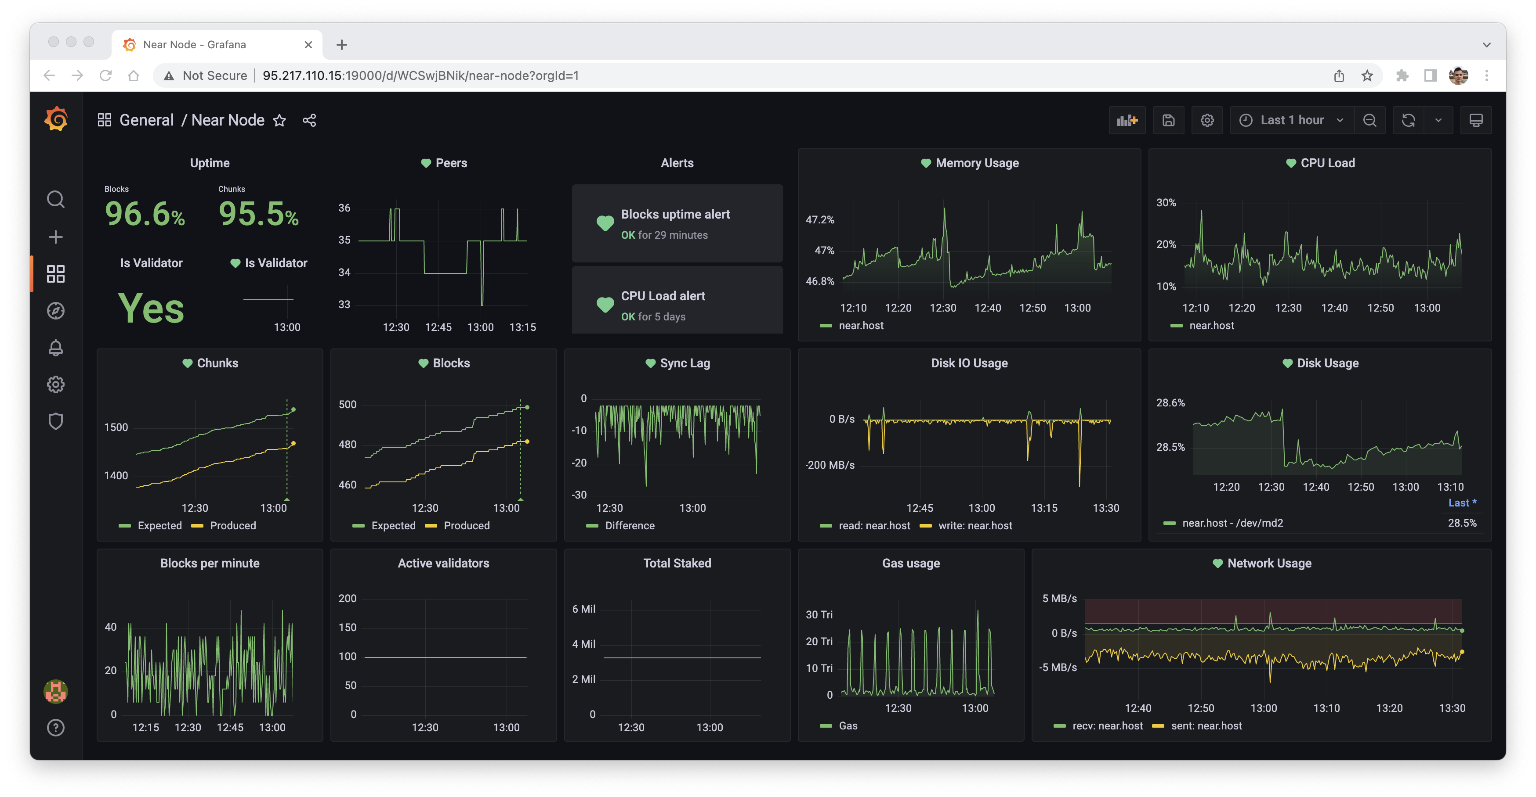
Task: Open browser extensions puzzle icon
Action: coord(1402,75)
